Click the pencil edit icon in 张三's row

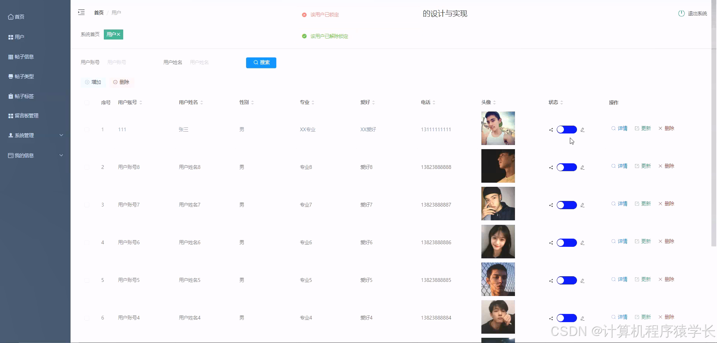click(x=583, y=130)
